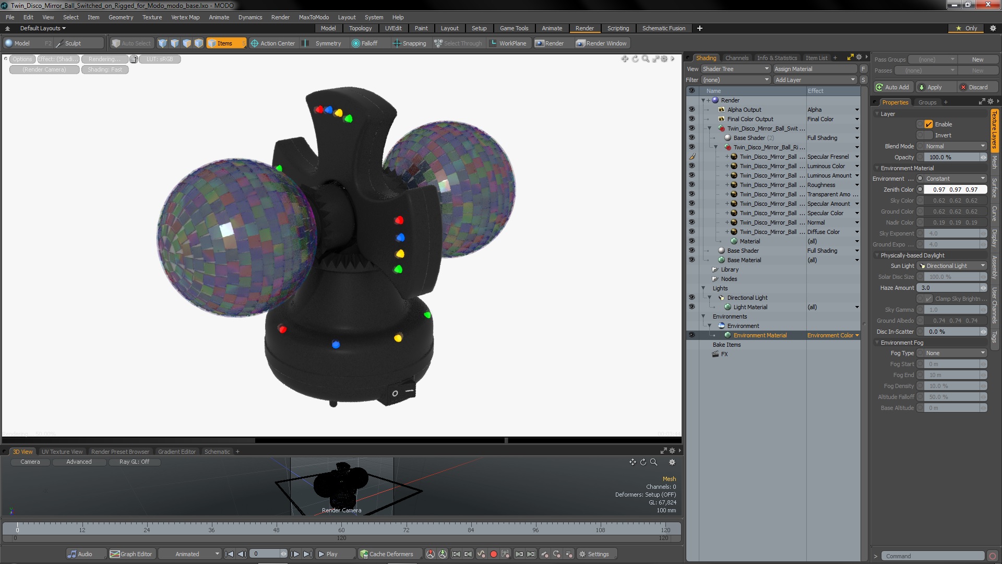This screenshot has height=564, width=1002.
Task: Collapse the Lights group
Action: [703, 288]
